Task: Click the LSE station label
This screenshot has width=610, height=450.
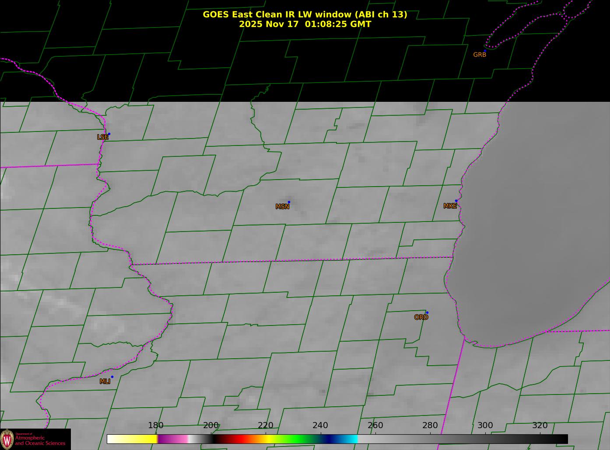Action: [x=102, y=137]
